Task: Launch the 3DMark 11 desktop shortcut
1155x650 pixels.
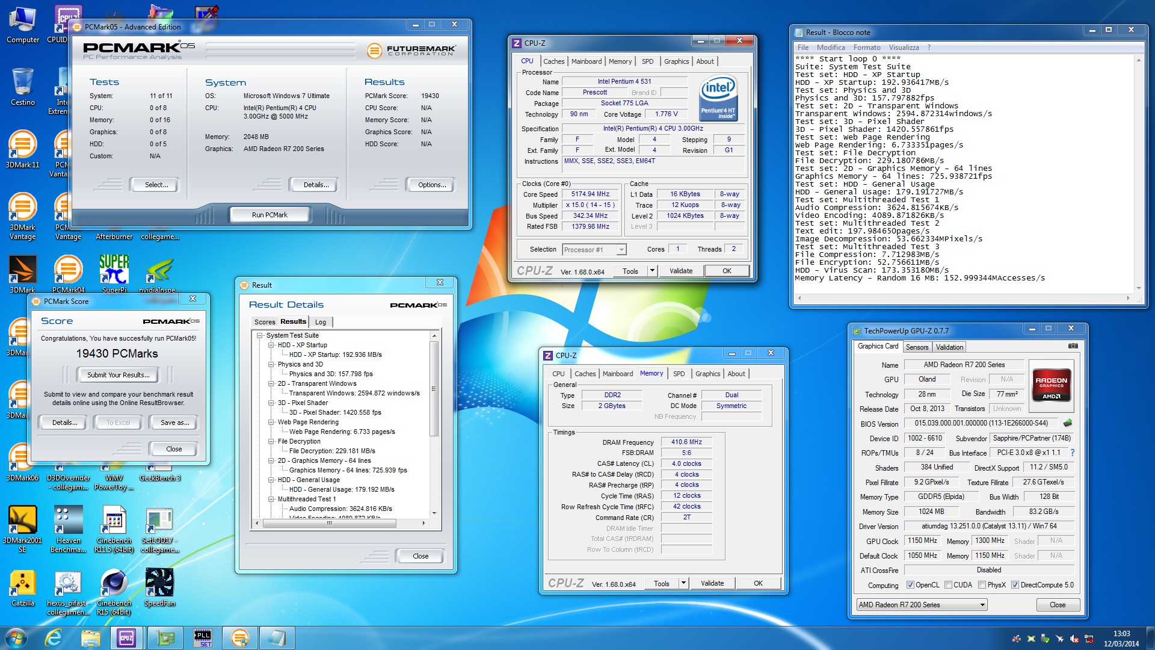Action: [x=22, y=149]
